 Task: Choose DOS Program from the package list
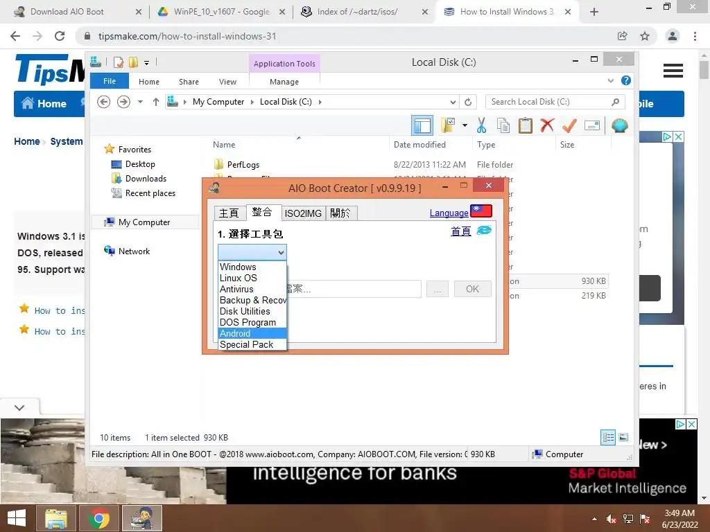click(x=252, y=322)
